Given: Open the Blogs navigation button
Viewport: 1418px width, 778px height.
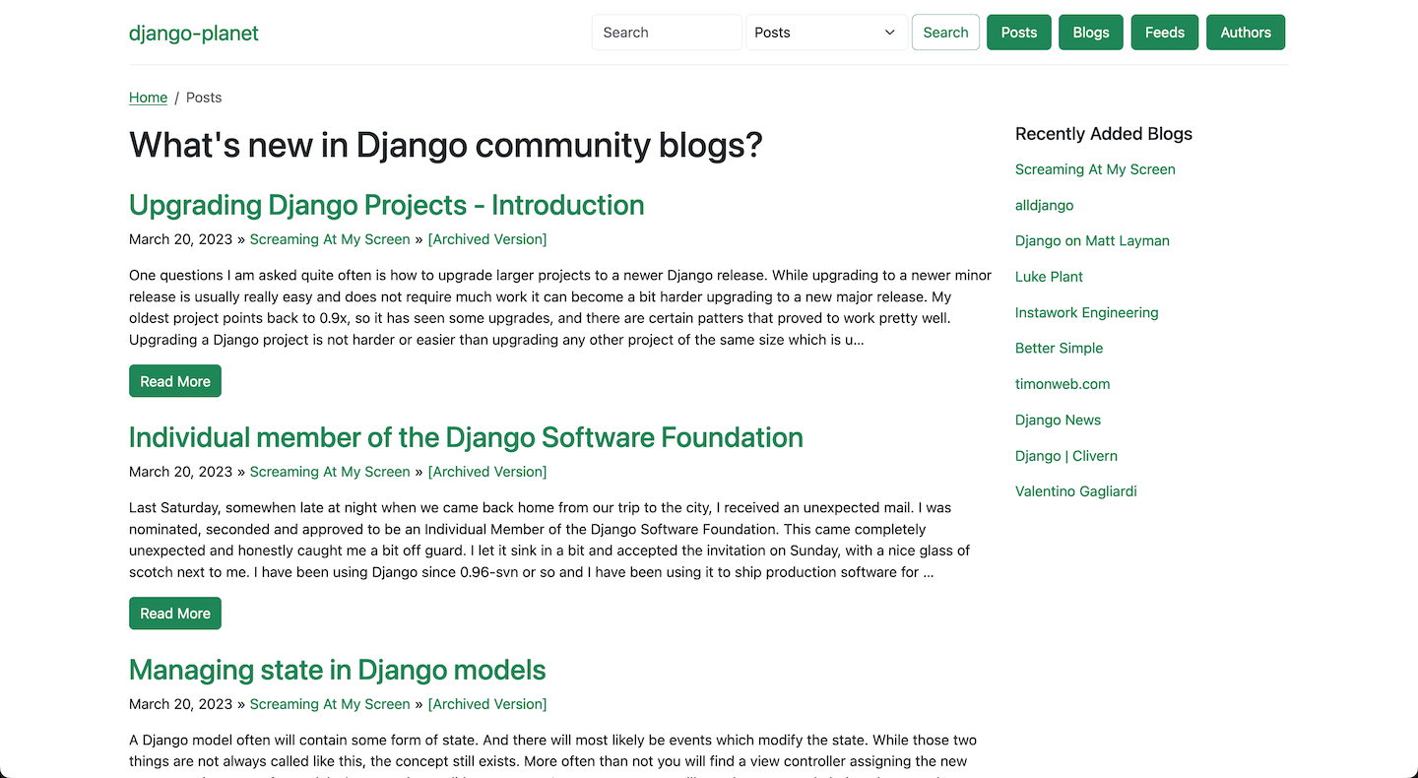Looking at the screenshot, I should click(x=1090, y=32).
